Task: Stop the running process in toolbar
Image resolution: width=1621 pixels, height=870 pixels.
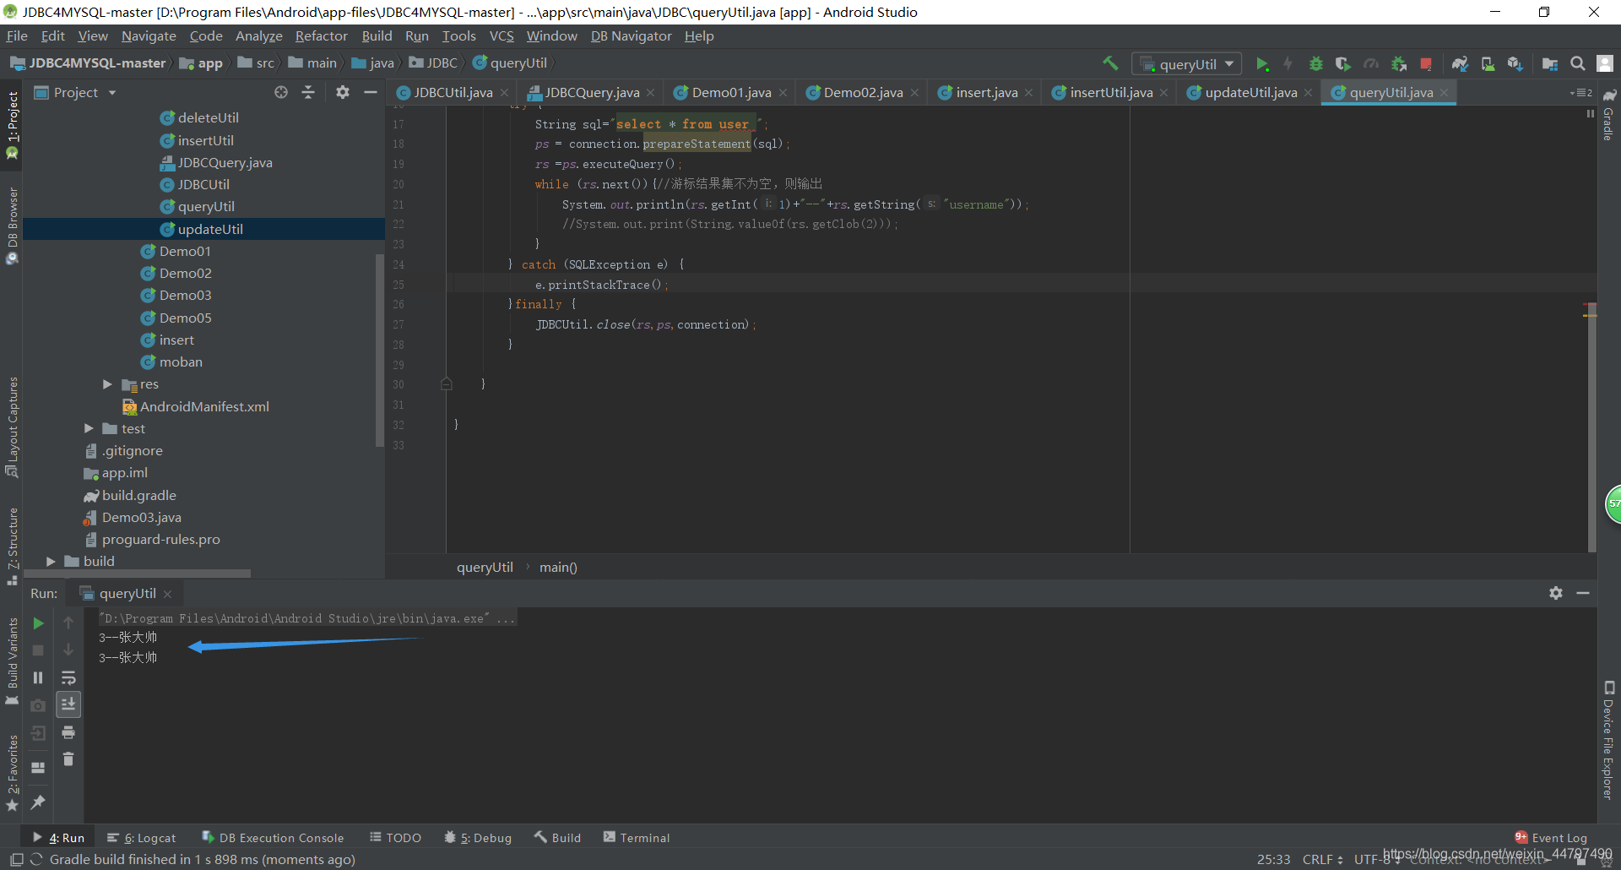Action: tap(1426, 64)
